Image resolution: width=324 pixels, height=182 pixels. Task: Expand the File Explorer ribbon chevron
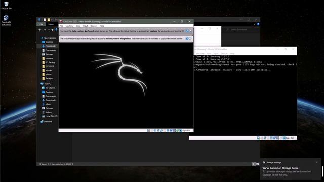(x=254, y=24)
